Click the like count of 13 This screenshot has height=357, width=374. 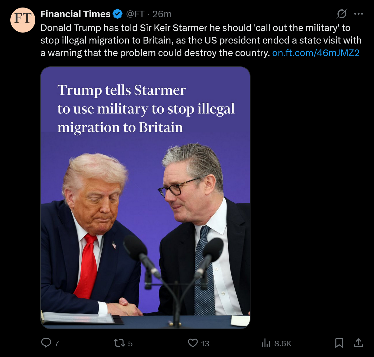(x=205, y=344)
